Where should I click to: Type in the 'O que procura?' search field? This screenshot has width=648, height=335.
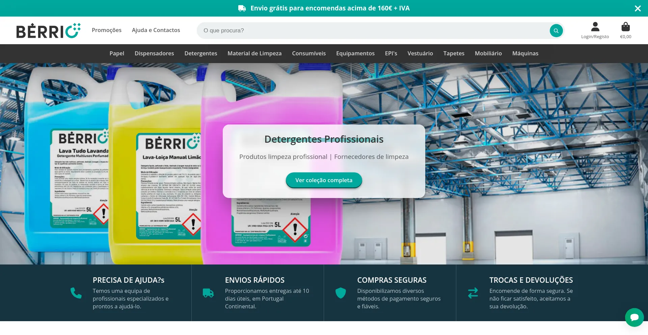click(x=371, y=31)
